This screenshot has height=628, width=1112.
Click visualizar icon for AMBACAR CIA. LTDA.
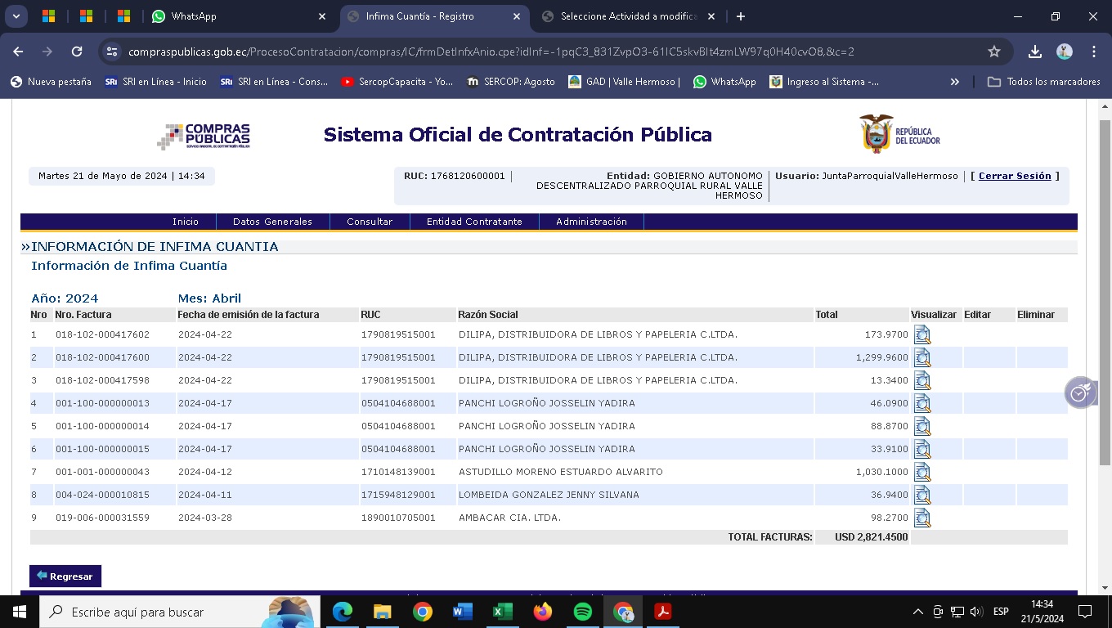(x=922, y=518)
